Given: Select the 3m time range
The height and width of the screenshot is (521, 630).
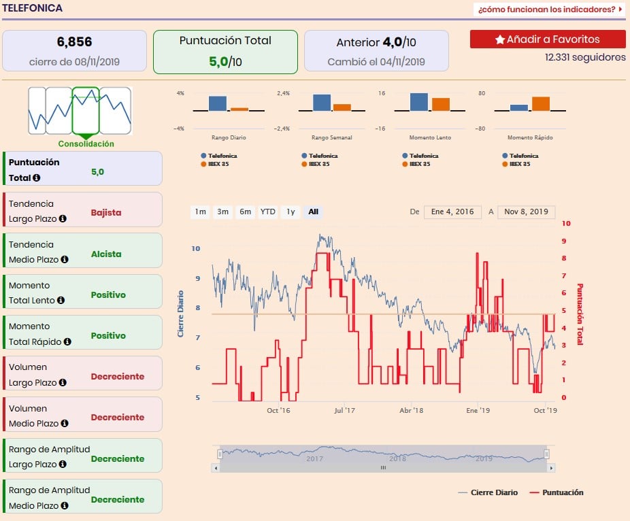Looking at the screenshot, I should (x=223, y=212).
